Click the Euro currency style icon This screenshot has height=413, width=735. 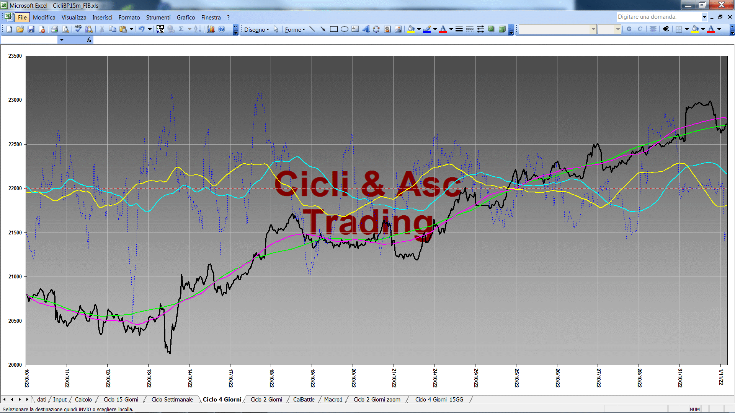point(666,29)
